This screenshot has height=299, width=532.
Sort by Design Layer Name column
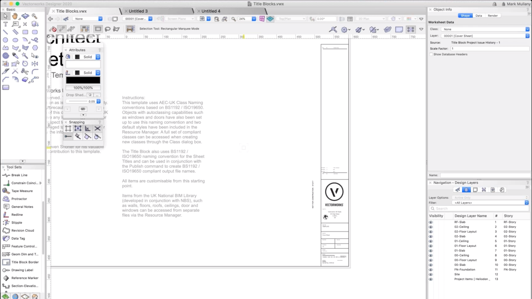470,216
